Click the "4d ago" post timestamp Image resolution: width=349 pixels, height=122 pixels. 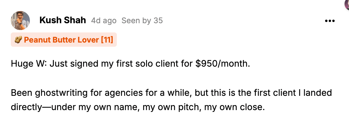(104, 21)
